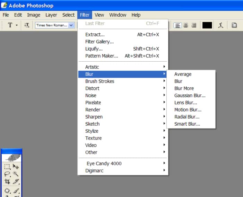
Task: Click the feather logo atop the toolbox
Action: [x=11, y=158]
